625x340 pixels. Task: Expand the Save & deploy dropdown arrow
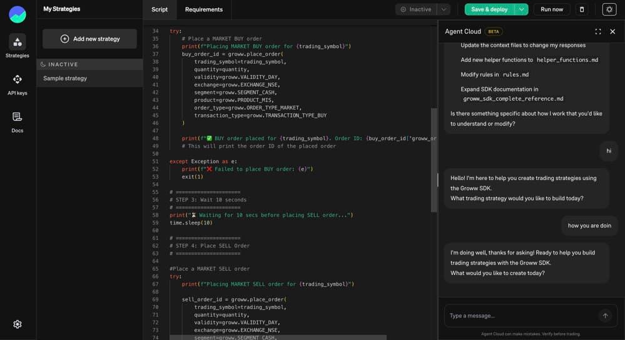(521, 9)
